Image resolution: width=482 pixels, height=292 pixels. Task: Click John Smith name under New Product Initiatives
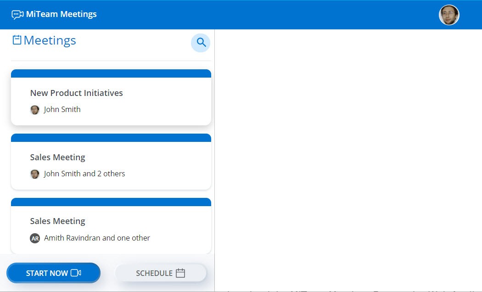[x=62, y=110]
